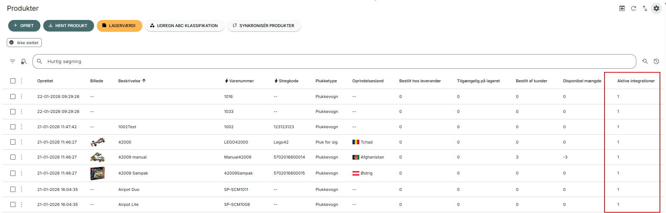This screenshot has width=666, height=213.
Task: Open search history clock icon
Action: tap(656, 61)
